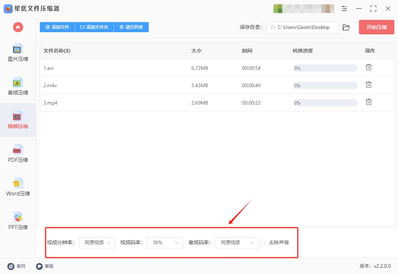
Task: Click version text v2.2.0.0
Action: click(382, 266)
